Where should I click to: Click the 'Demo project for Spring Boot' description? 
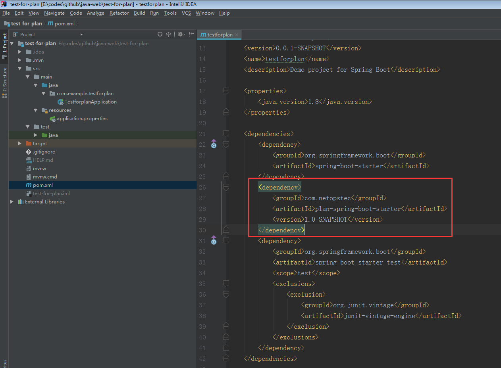point(340,69)
